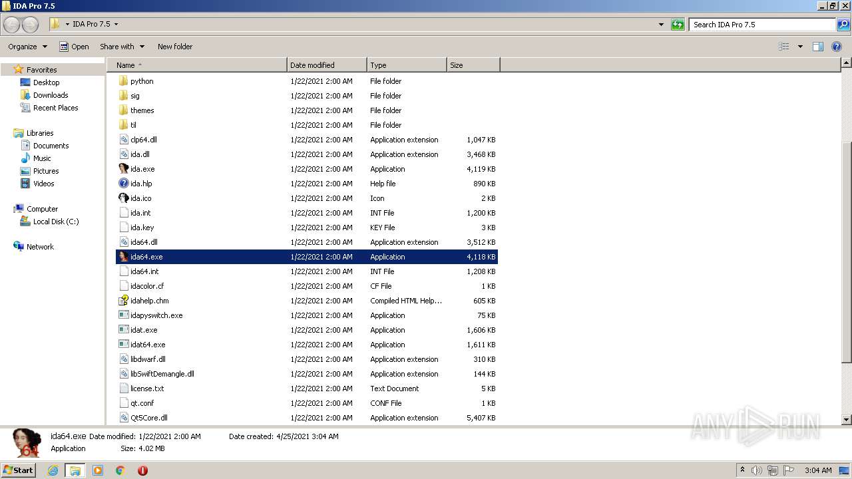Select the sig folder icon

[x=123, y=96]
